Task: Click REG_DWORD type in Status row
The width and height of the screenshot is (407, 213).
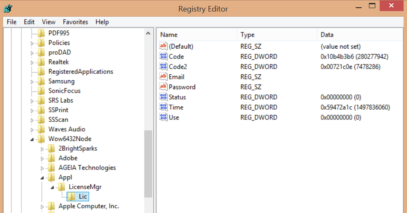Action: coord(259,97)
